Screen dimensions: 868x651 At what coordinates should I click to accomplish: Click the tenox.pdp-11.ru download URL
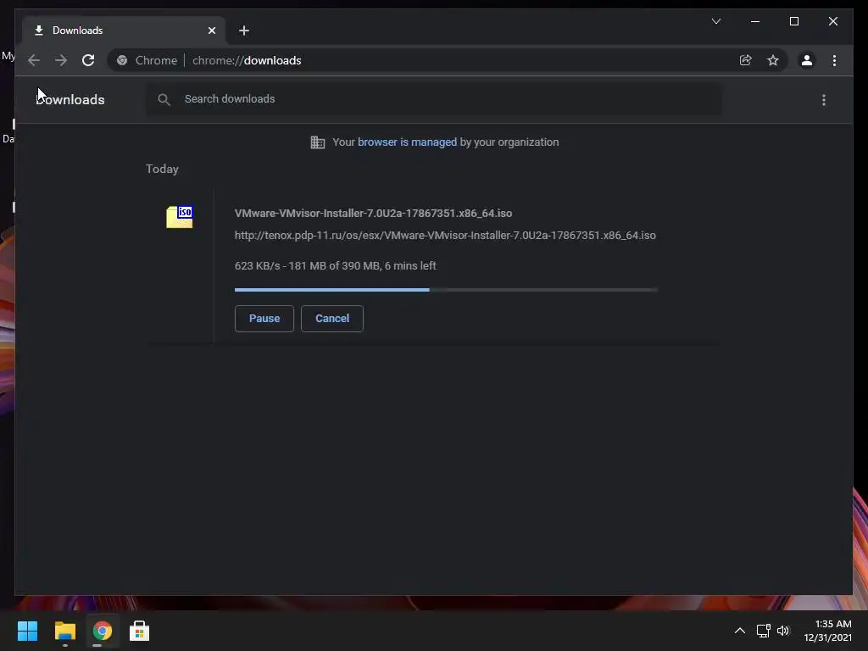tap(445, 236)
